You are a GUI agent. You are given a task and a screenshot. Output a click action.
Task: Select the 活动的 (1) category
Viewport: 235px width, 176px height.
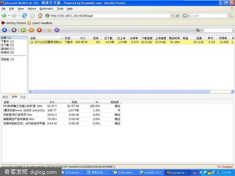coord(7,49)
